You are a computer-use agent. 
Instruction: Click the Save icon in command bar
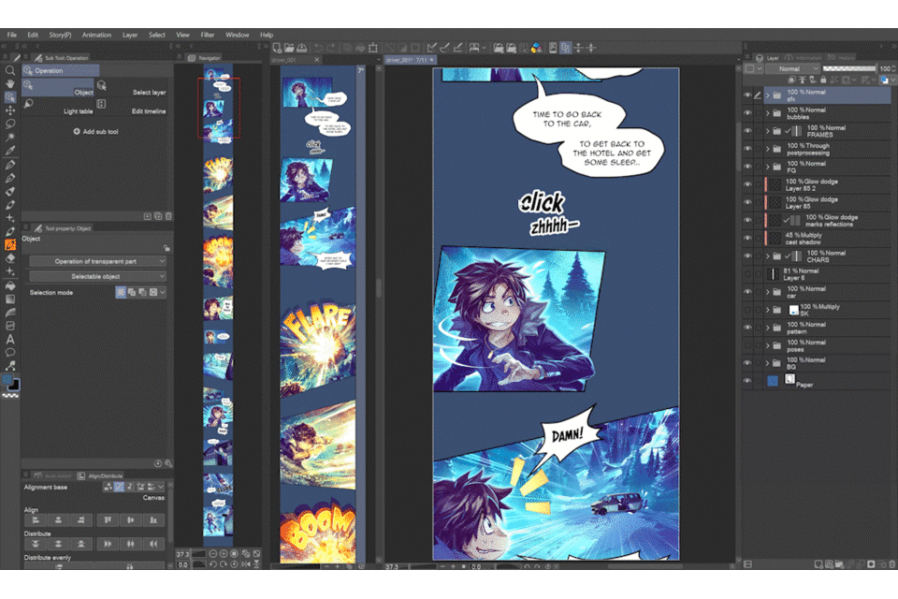point(301,48)
